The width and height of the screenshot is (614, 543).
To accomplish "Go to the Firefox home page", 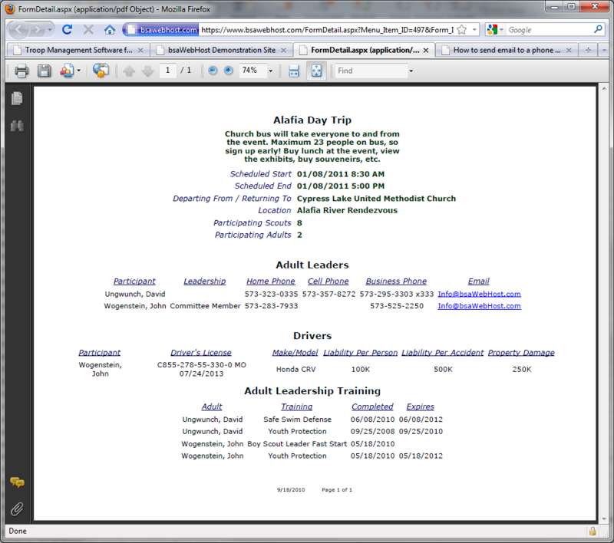I will 110,30.
